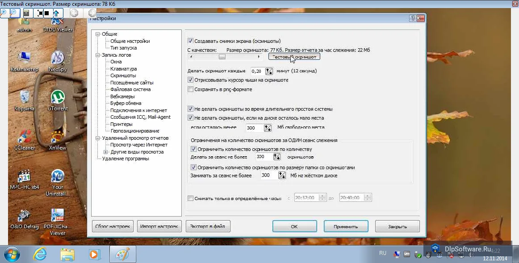Select 'Тип запуска' in the tree
The width and height of the screenshot is (519, 263).
pyautogui.click(x=123, y=48)
